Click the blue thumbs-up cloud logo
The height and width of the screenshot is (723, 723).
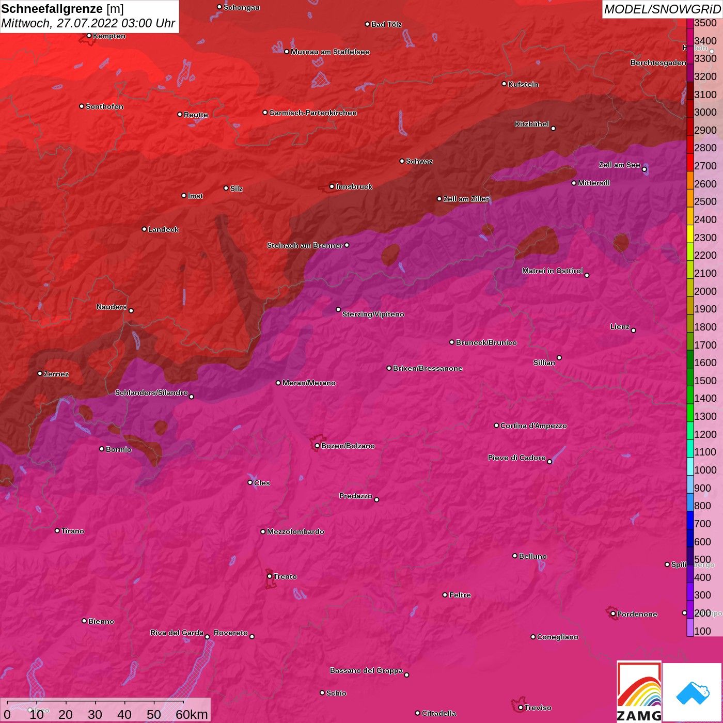tap(693, 693)
